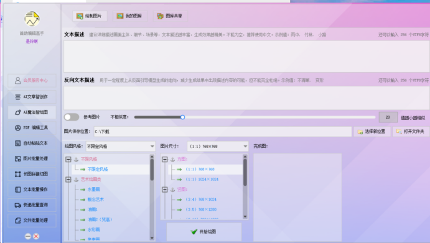Click the 不相似度 value box showing 20

coord(388,117)
